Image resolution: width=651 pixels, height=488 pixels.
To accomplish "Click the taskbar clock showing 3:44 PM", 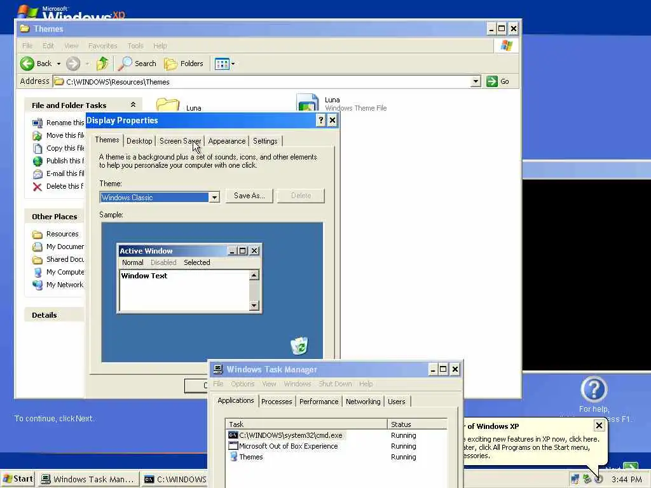I will [626, 480].
